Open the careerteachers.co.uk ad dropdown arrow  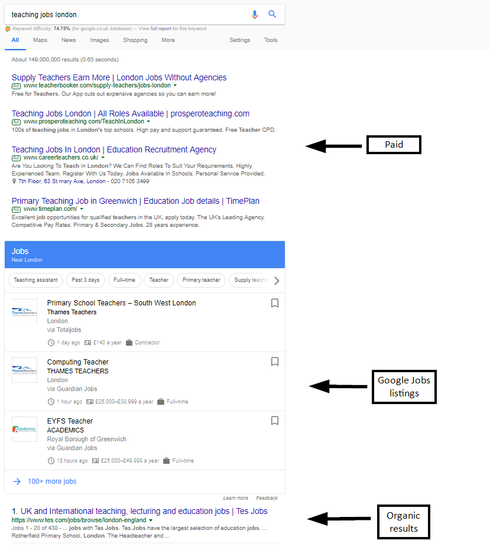[x=103, y=158]
